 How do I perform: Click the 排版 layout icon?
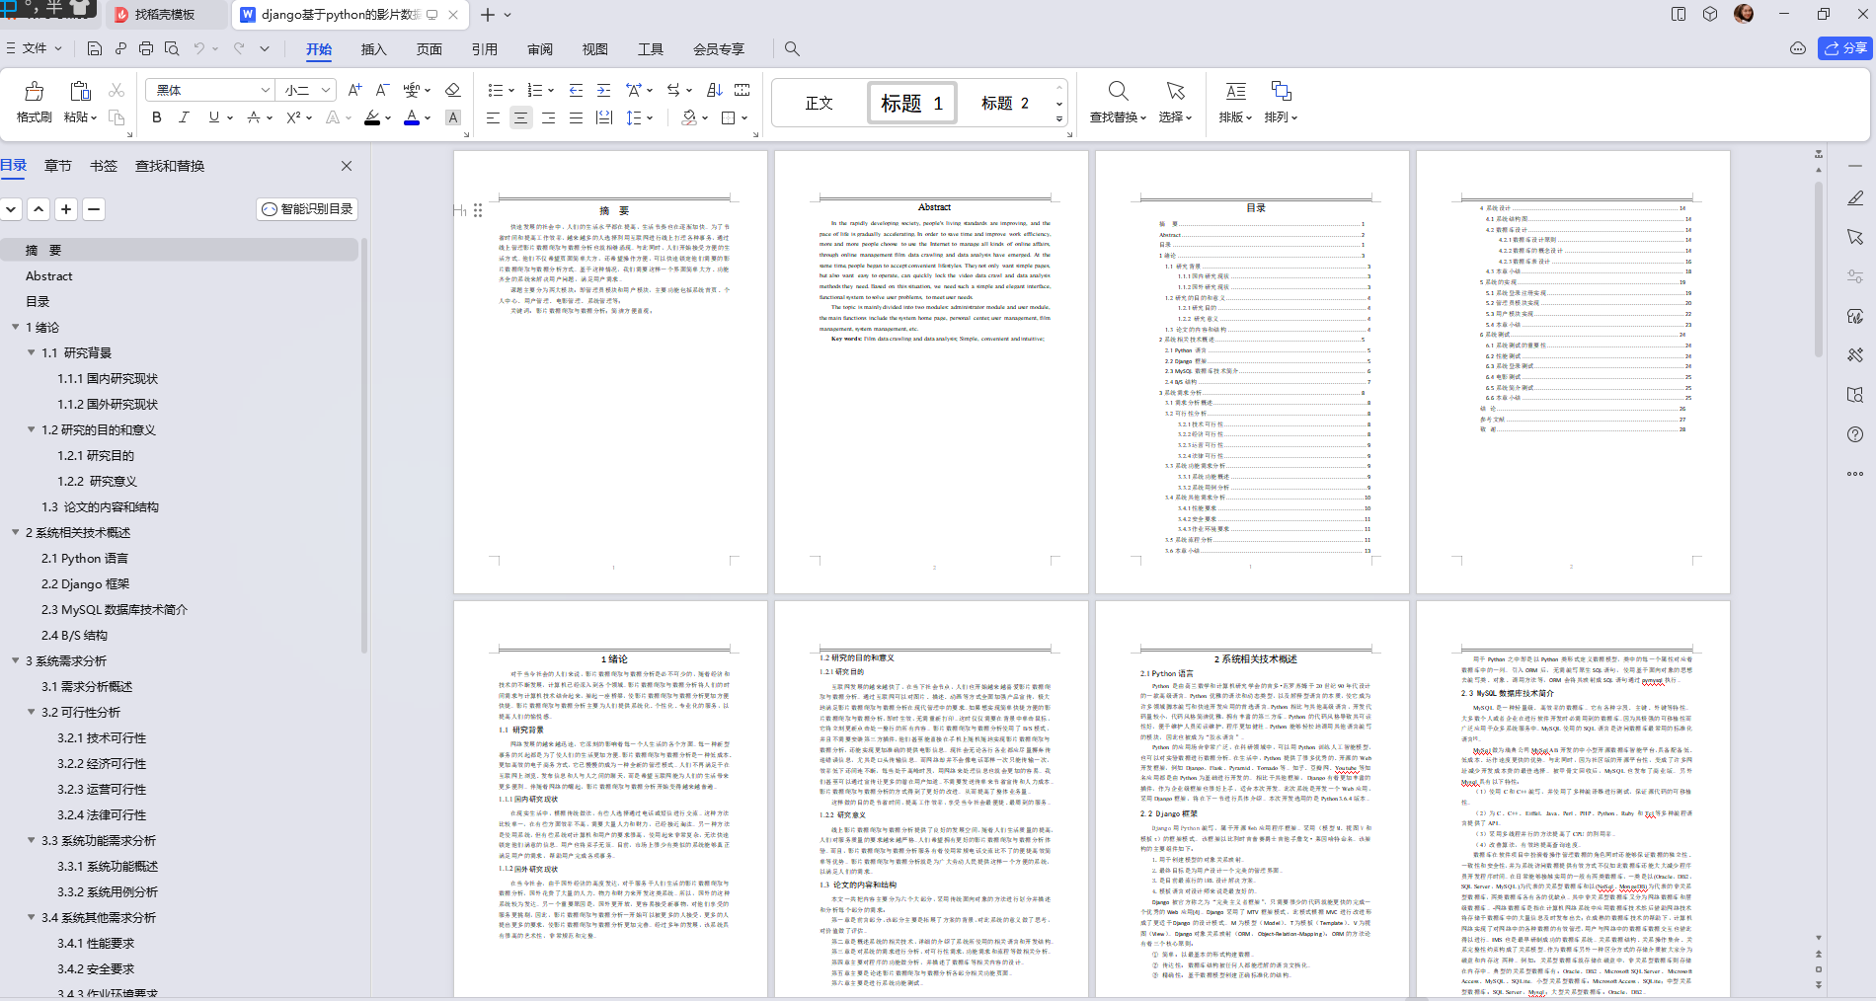[x=1235, y=91]
